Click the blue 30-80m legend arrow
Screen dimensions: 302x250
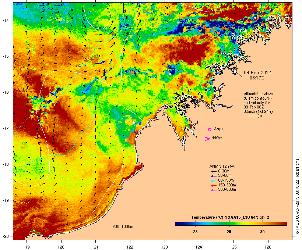pyautogui.click(x=214, y=176)
